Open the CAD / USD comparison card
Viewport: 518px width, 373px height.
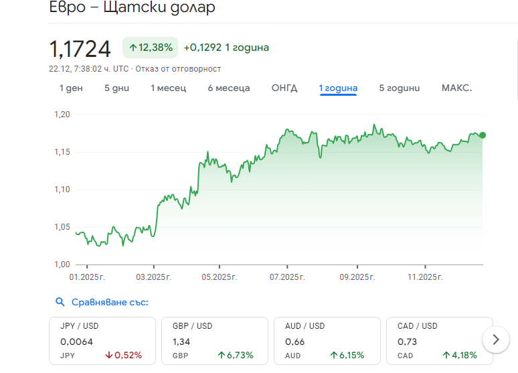tap(440, 341)
